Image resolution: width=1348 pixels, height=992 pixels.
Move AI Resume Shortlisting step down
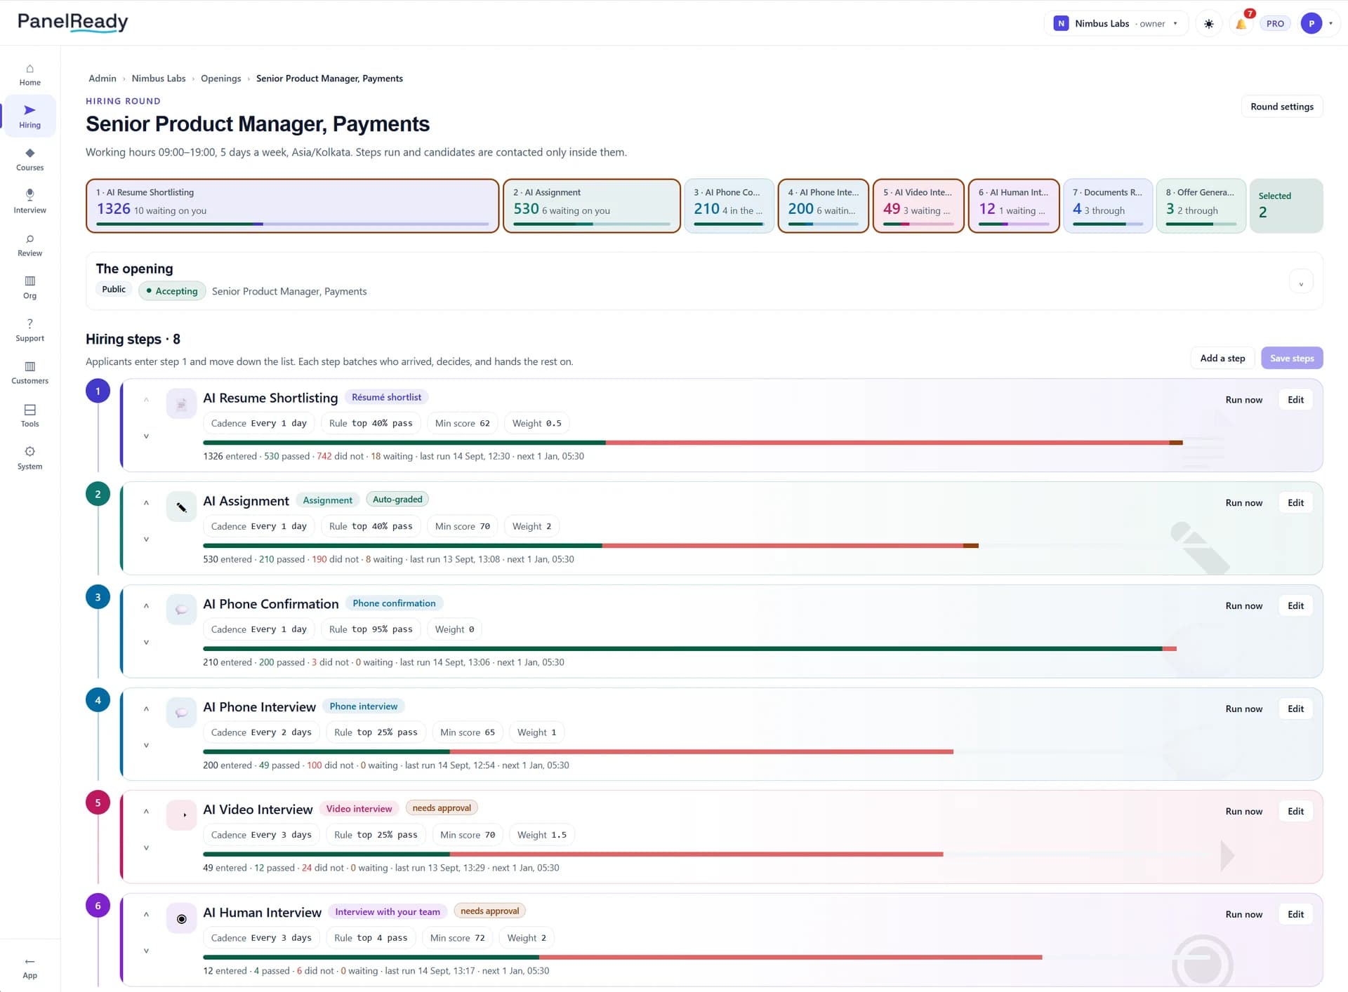pos(146,436)
